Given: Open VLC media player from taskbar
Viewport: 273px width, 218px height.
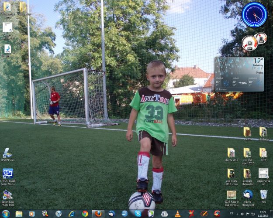Looking at the screenshot, I should pos(178,214).
